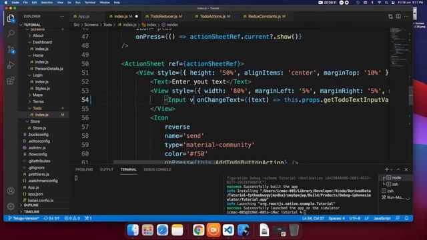Create a new terminal with plus icon

tap(386, 169)
